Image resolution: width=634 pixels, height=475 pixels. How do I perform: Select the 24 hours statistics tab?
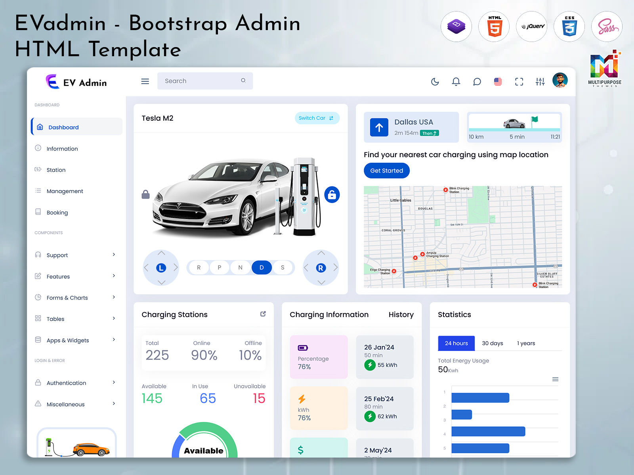[x=456, y=343]
